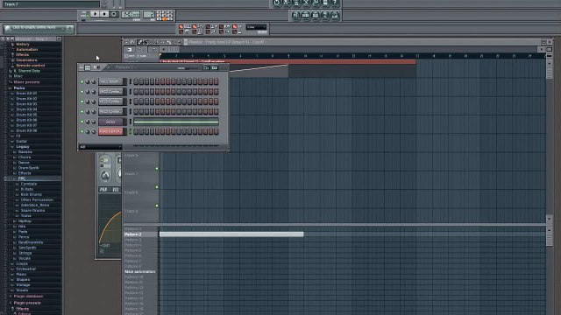Collapse the Legacy folder in browser
The height and width of the screenshot is (315, 561).
coord(23,147)
